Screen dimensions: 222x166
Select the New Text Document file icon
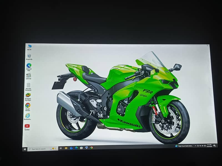(x=28, y=87)
